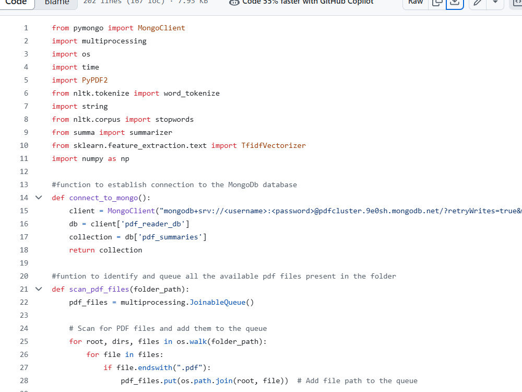
Task: Click 'sklearn.feature_extraction.text' on line 10
Action: 140,146
